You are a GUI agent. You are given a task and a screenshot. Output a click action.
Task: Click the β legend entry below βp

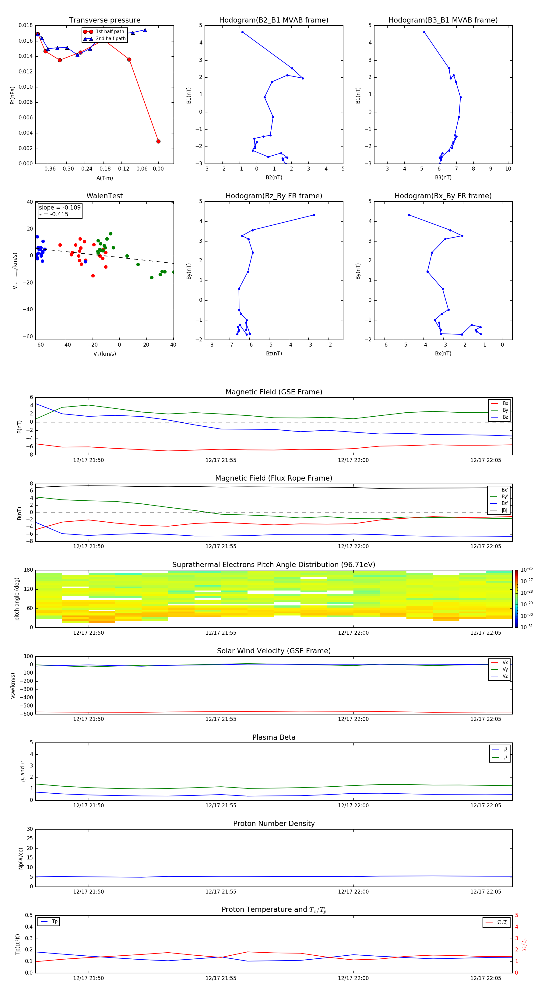[500, 758]
